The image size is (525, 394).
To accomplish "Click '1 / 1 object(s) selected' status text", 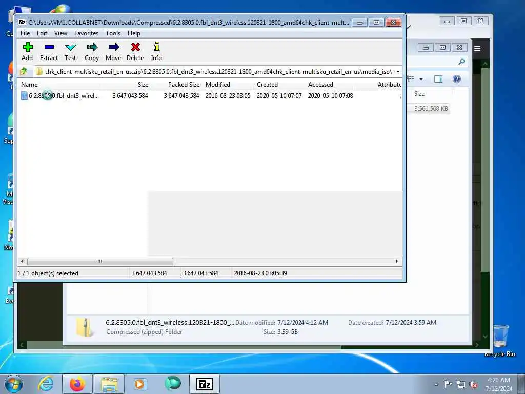I will click(x=48, y=273).
